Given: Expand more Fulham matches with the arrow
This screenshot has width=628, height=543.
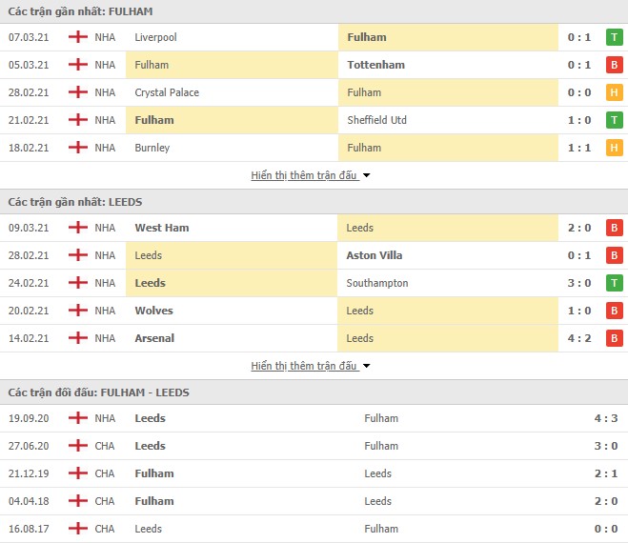Looking at the screenshot, I should [366, 175].
